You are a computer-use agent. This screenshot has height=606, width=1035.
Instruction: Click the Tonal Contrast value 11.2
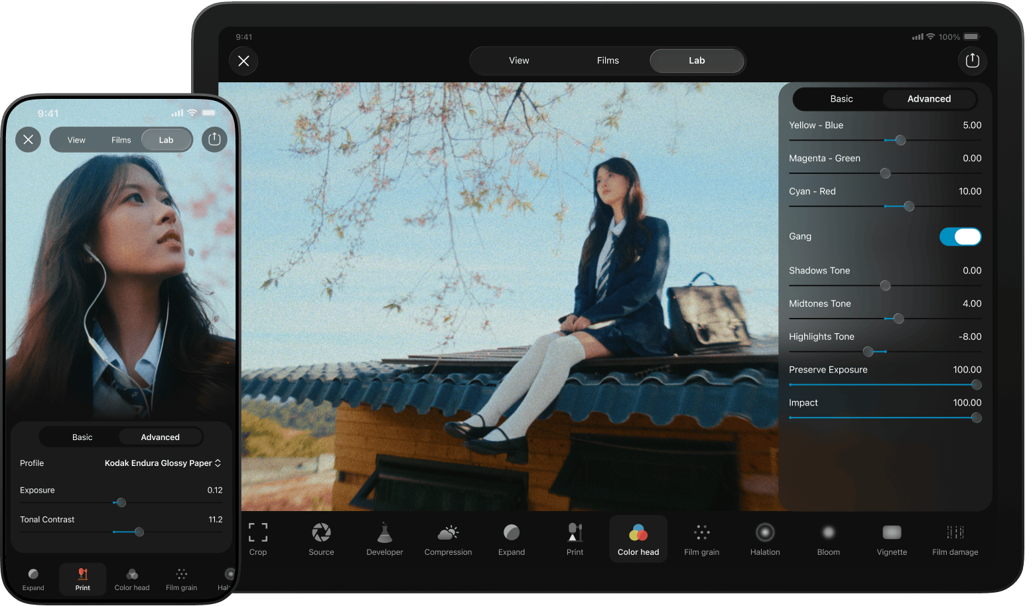point(216,520)
